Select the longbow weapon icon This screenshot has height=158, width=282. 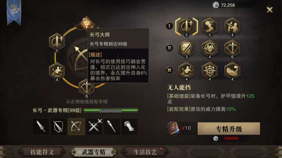click(76, 126)
